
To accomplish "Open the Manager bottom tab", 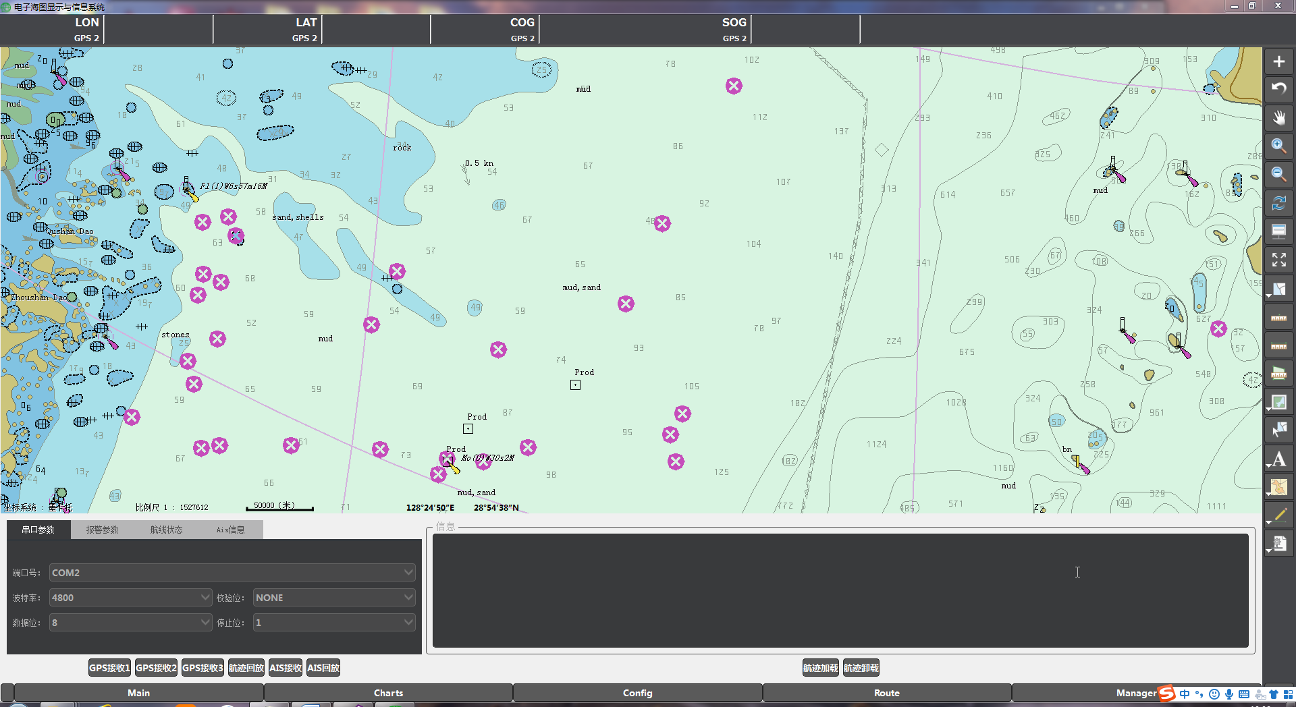I will 1136,693.
